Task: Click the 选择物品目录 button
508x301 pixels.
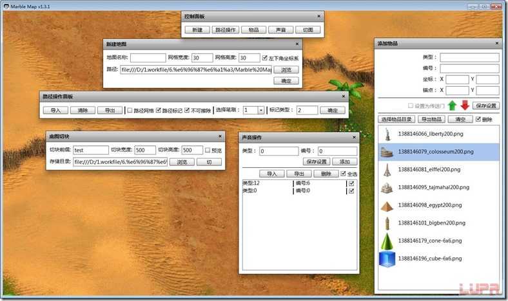Action: 397,119
